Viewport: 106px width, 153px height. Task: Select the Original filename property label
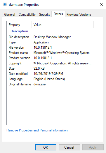coord(20,84)
